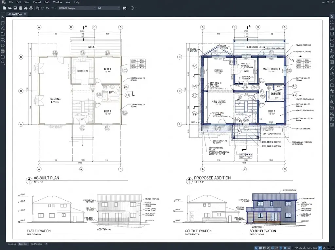
Task: Open the CAD menu
Action: click(47, 2)
